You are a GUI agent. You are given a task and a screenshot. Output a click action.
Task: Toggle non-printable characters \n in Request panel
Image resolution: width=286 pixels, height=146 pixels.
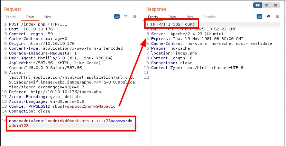tap(126, 16)
